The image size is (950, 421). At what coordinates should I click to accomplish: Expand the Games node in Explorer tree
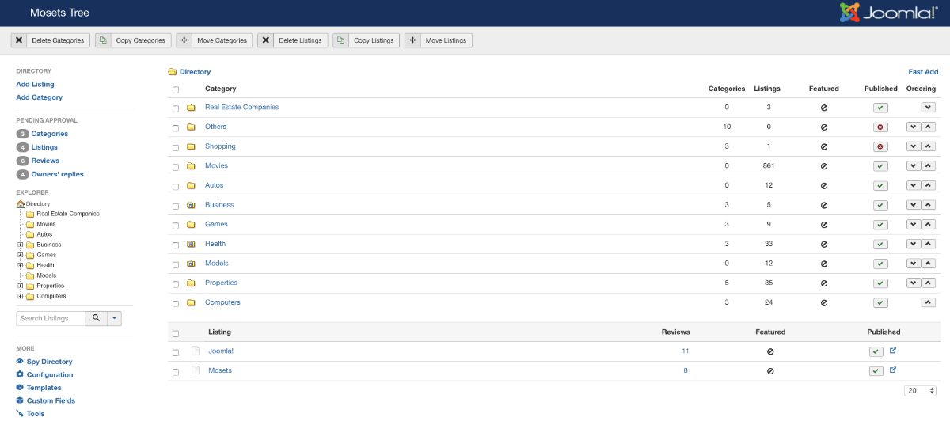(x=20, y=255)
